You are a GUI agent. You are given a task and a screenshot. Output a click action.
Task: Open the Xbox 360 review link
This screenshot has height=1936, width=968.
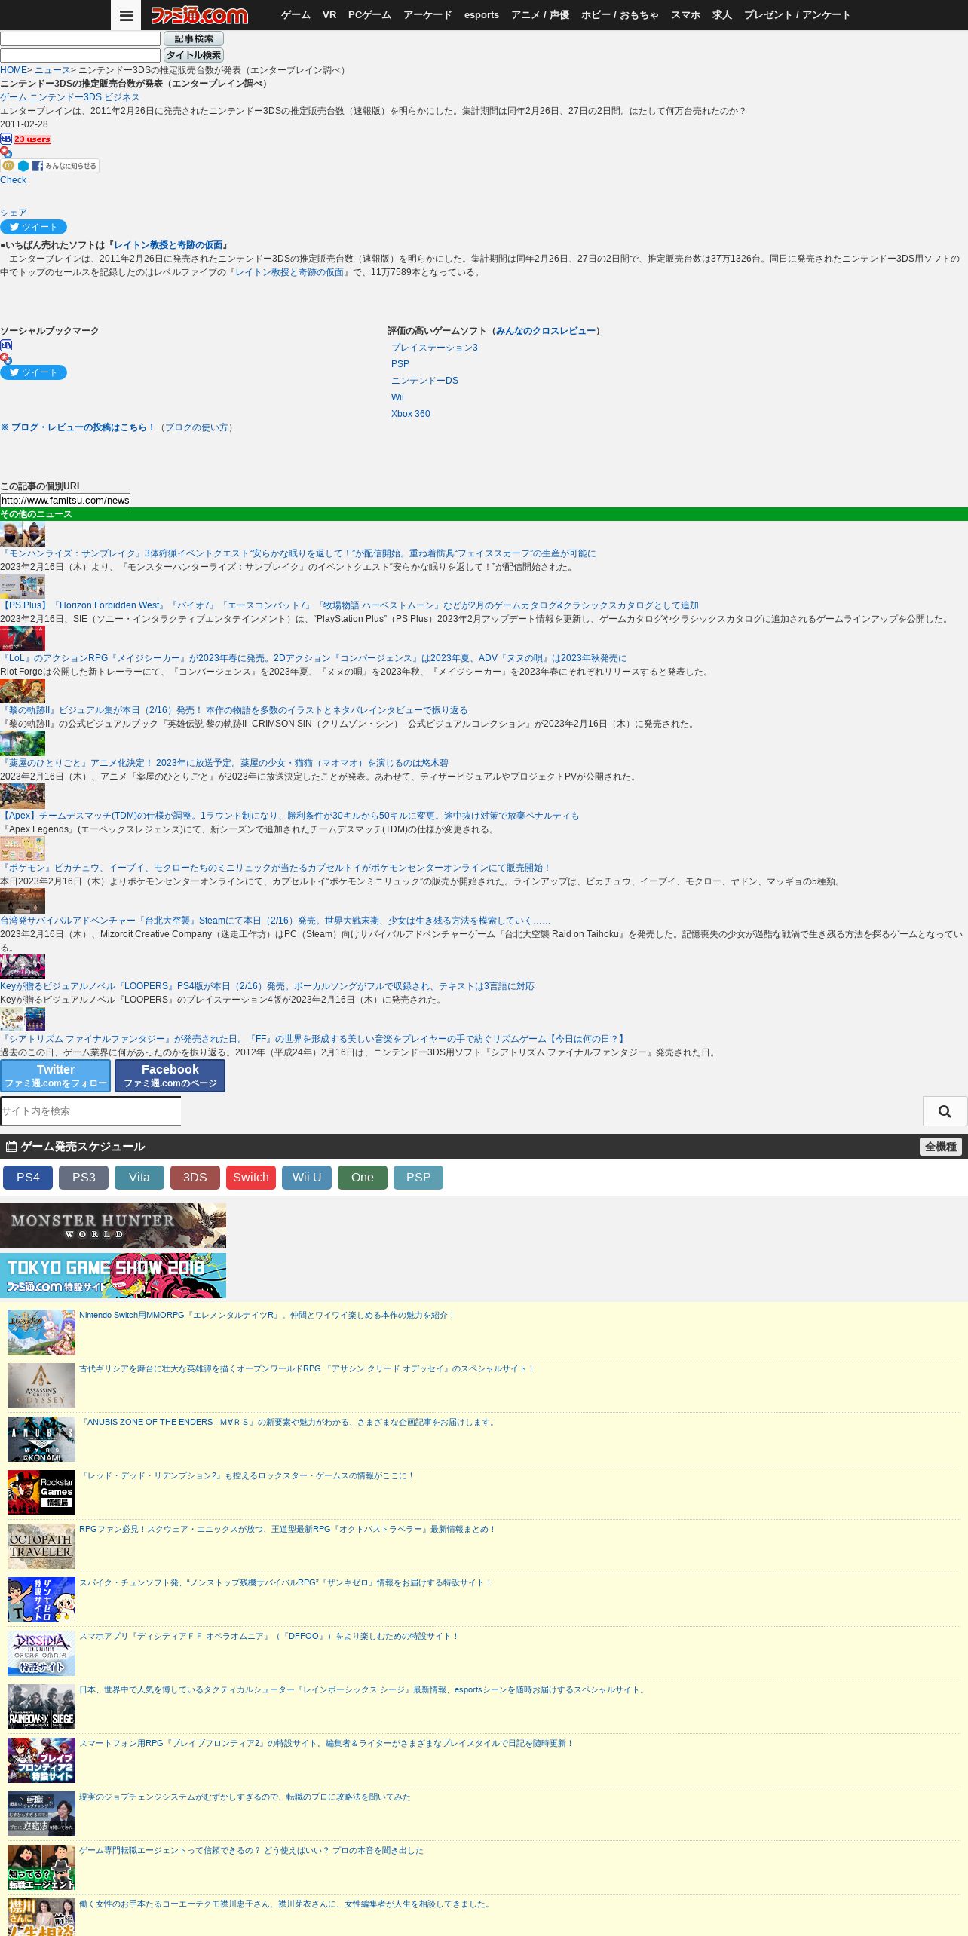pos(411,414)
